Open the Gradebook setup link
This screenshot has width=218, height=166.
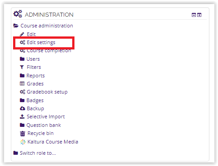47,92
